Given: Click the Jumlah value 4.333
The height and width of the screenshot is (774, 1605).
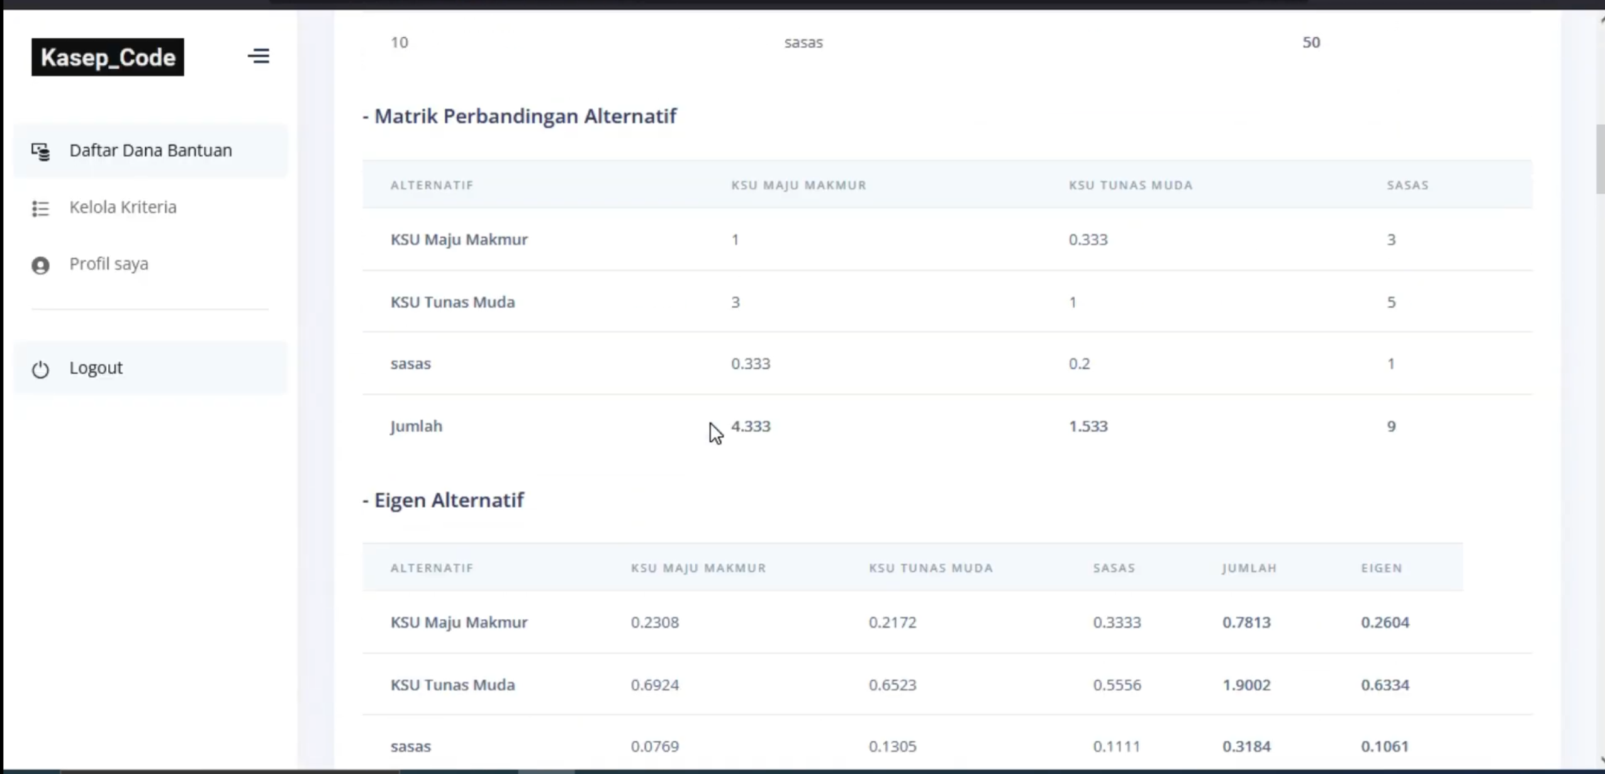Looking at the screenshot, I should [x=751, y=426].
